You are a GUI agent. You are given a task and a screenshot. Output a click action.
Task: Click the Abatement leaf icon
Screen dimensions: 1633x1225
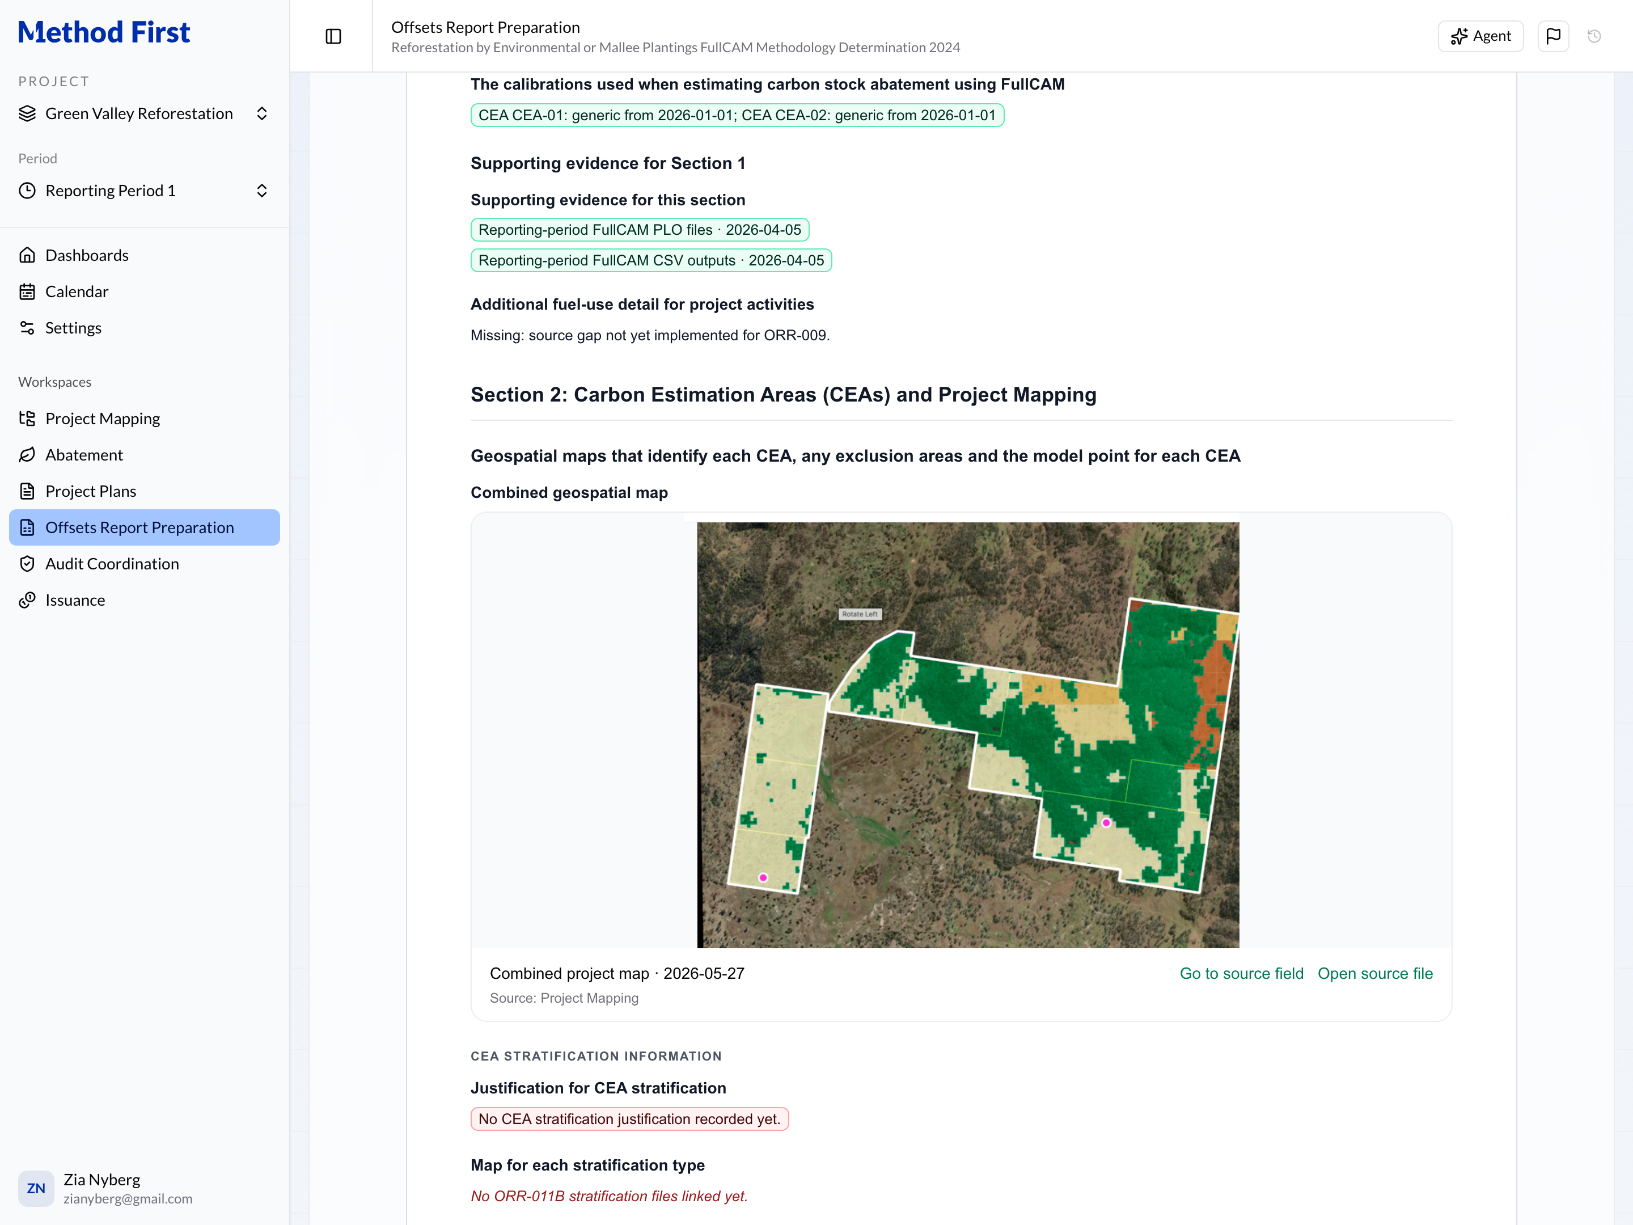pyautogui.click(x=27, y=455)
